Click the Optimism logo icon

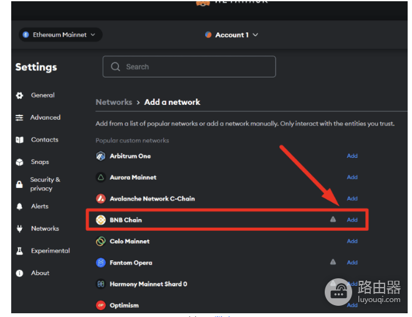click(100, 305)
